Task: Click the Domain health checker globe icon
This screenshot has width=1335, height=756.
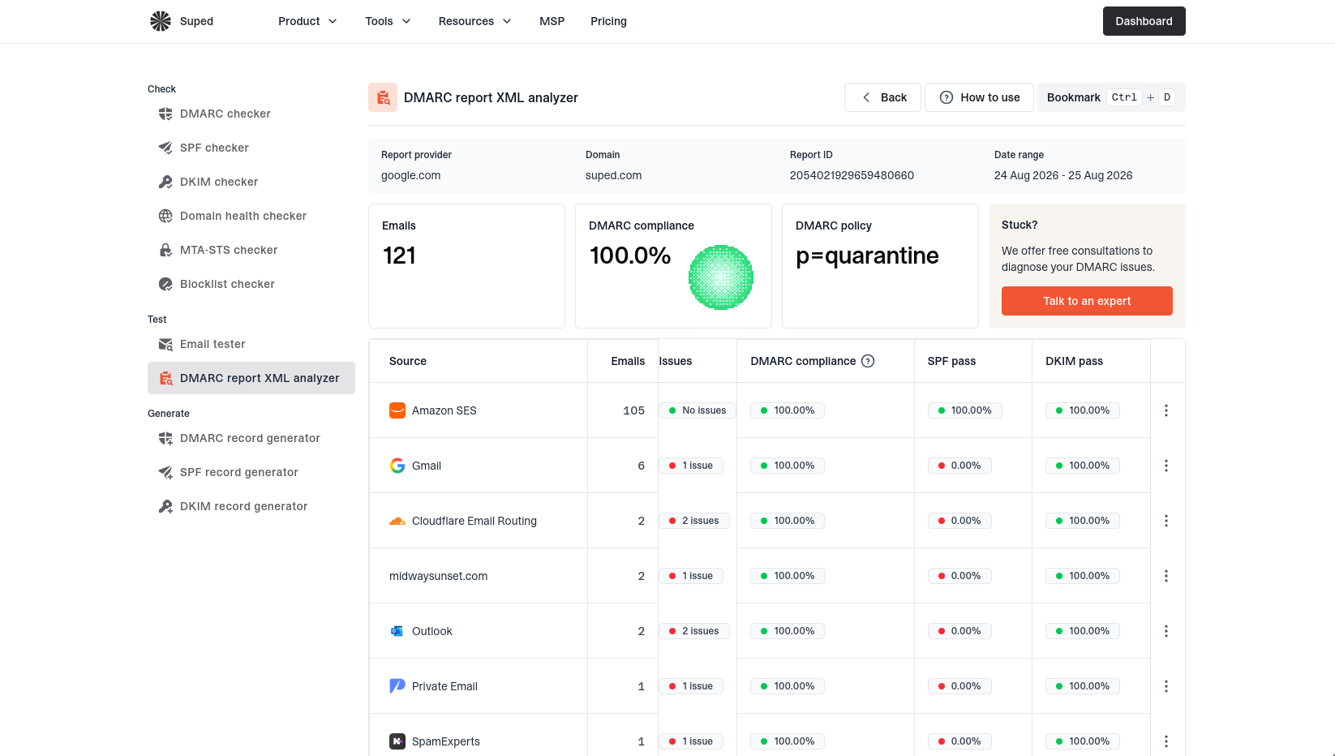Action: pos(165,216)
